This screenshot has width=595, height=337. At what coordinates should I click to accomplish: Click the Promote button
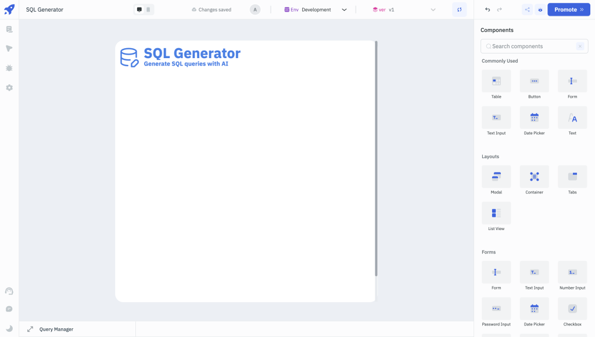[x=568, y=9]
